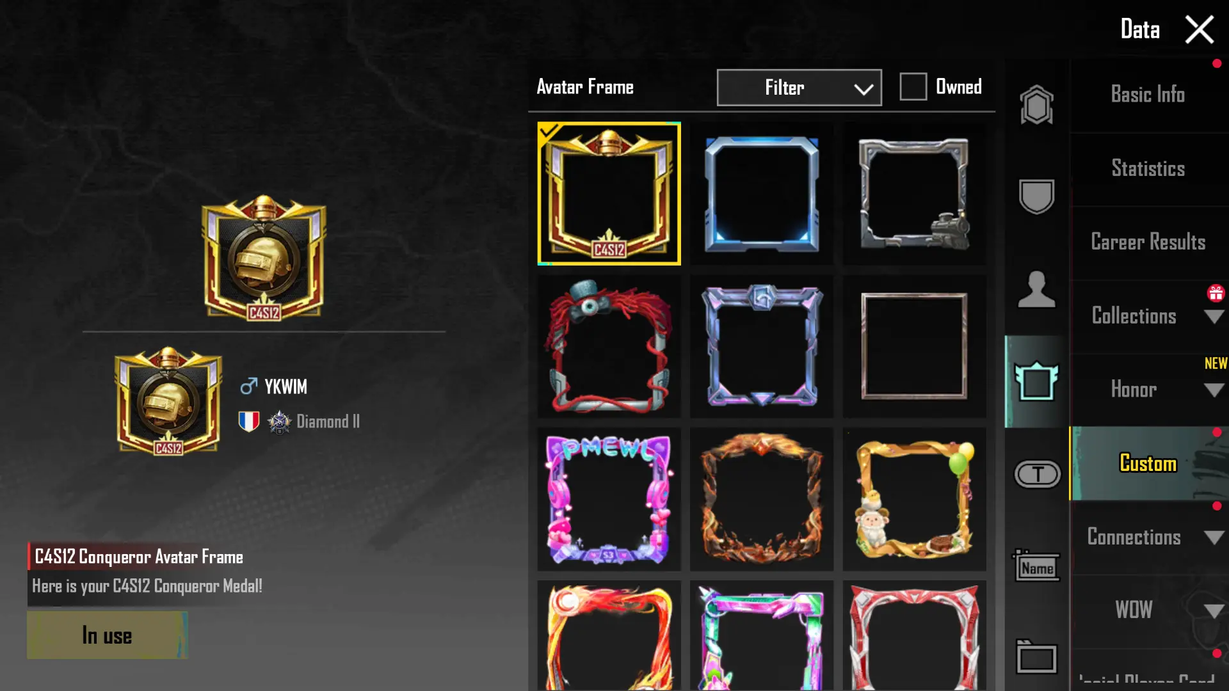Viewport: 1229px width, 691px height.
Task: Open the Name card icon category
Action: click(1036, 566)
